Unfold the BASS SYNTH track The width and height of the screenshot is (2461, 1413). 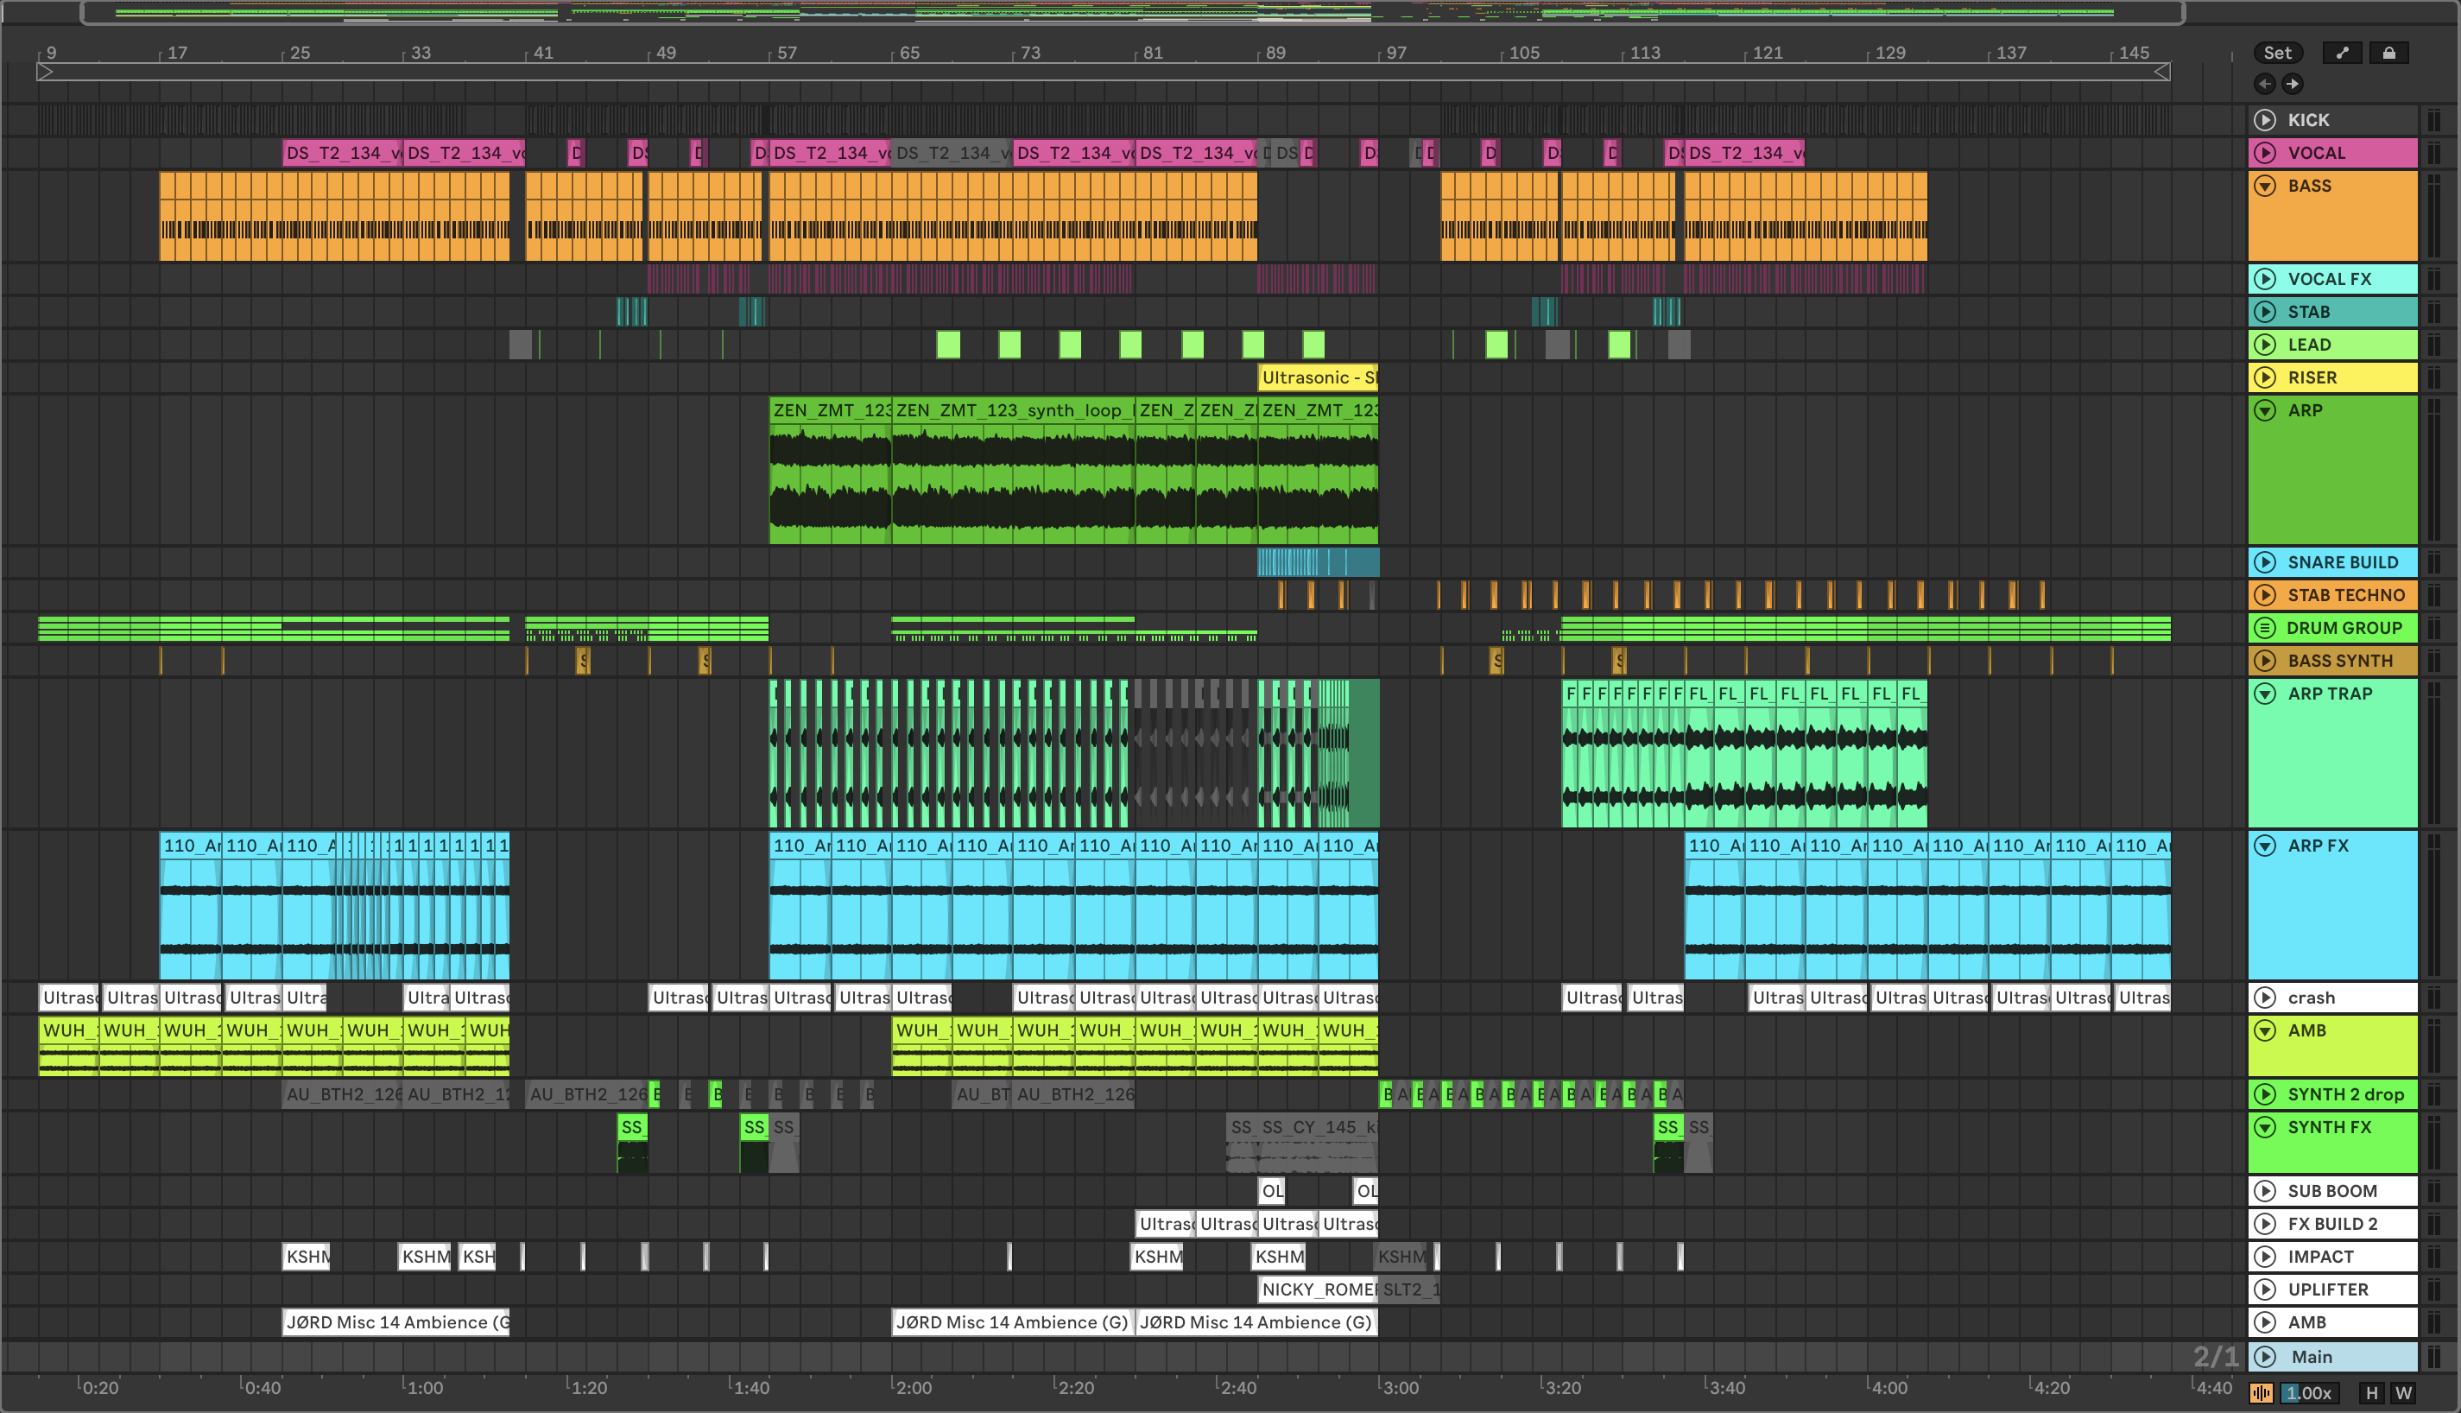[x=2264, y=661]
